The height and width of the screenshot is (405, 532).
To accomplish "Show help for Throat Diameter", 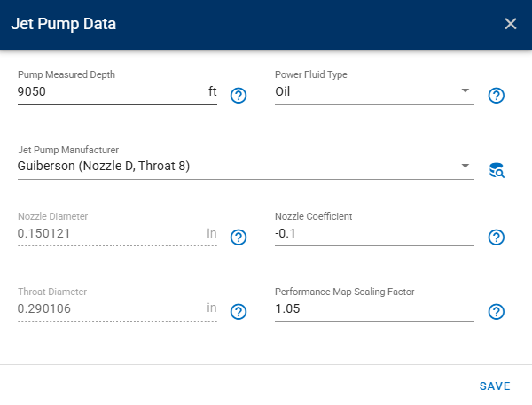I will 238,312.
